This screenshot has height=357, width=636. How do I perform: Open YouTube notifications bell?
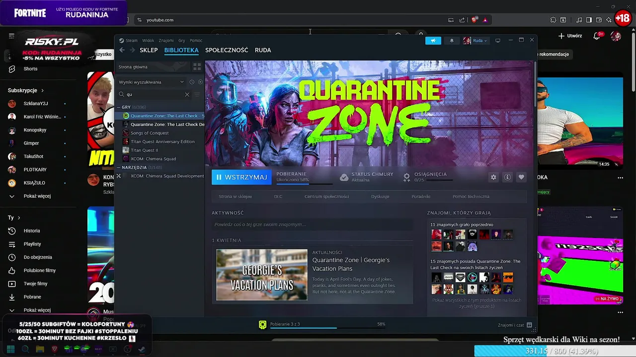click(x=597, y=36)
